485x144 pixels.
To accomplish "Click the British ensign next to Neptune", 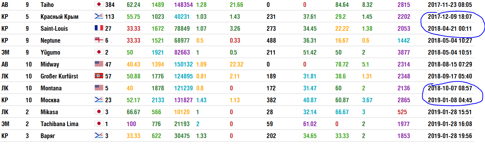I will tap(99, 40).
